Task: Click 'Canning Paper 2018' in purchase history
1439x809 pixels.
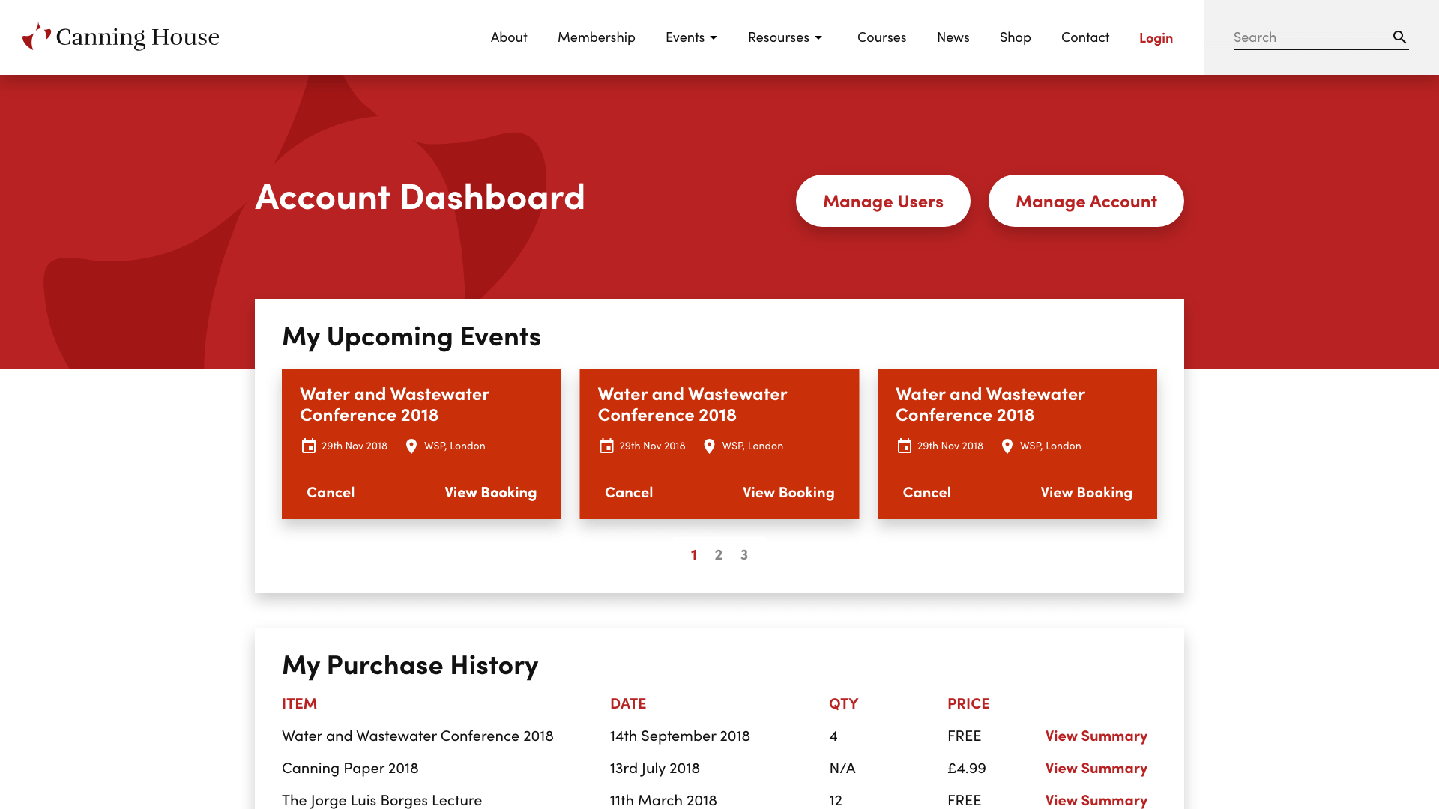Action: 350,768
